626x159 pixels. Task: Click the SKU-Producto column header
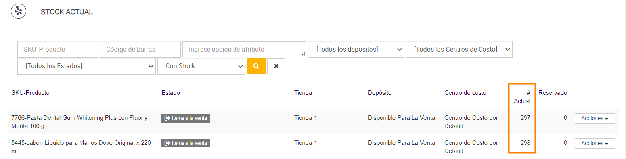click(x=31, y=93)
